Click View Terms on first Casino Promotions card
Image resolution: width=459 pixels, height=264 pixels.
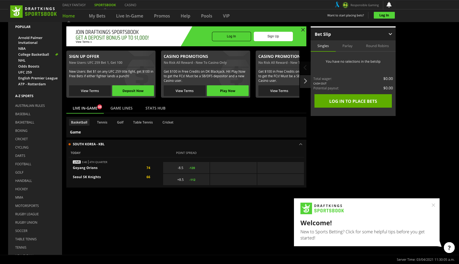[184, 91]
